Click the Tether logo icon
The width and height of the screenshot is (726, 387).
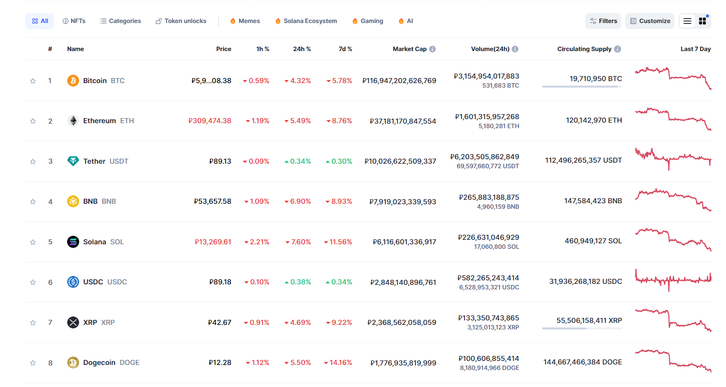(x=73, y=161)
